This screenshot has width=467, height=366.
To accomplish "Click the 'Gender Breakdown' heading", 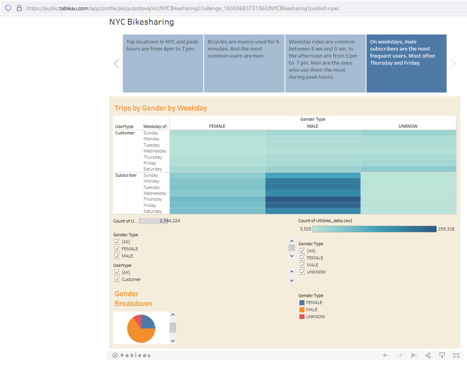I will 133,299.
